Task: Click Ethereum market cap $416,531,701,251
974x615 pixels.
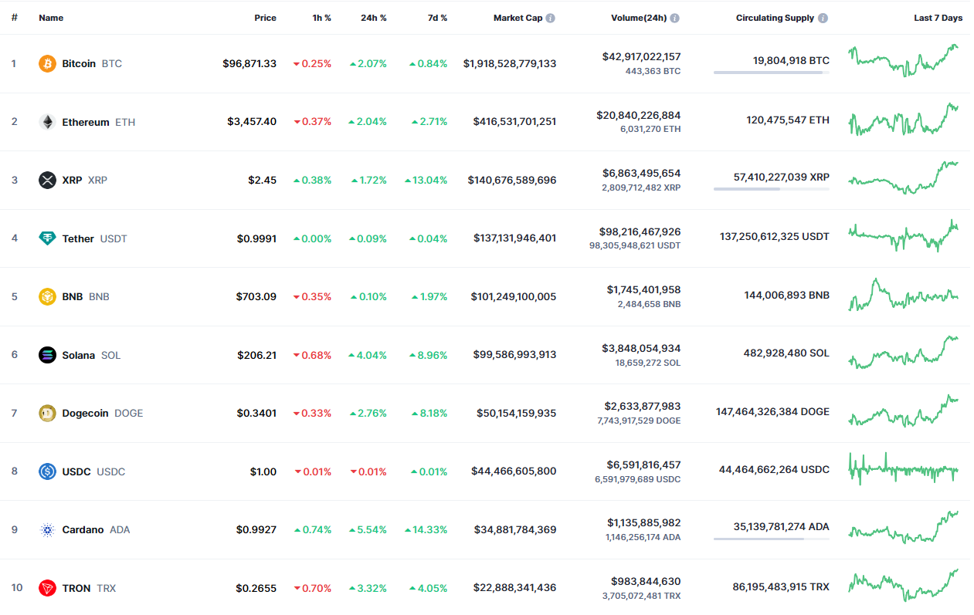Action: [x=515, y=122]
